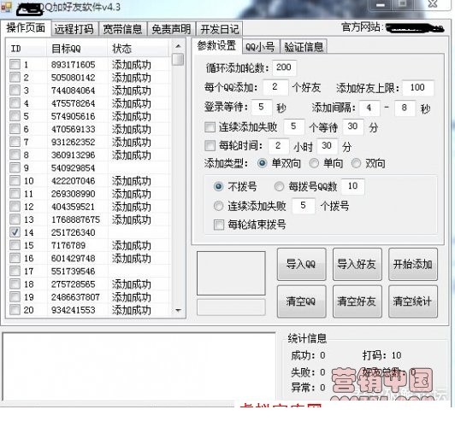
Task: Open the 验证信息 tab
Action: (x=304, y=47)
